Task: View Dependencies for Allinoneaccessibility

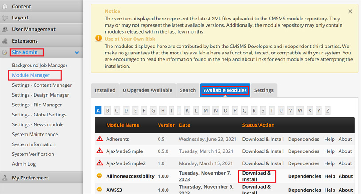Action: pos(304,176)
